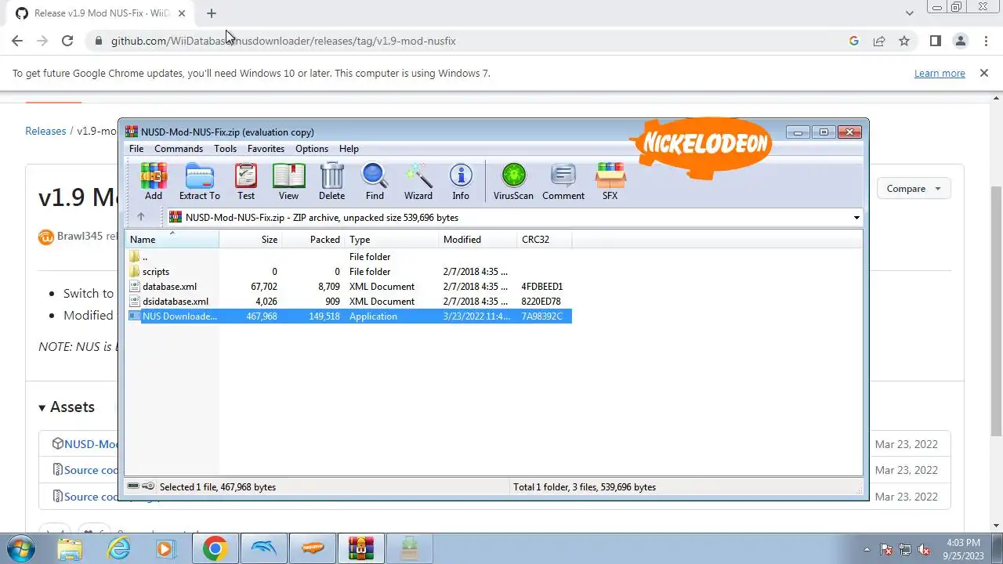Launch the Wizard tool

[x=418, y=182]
